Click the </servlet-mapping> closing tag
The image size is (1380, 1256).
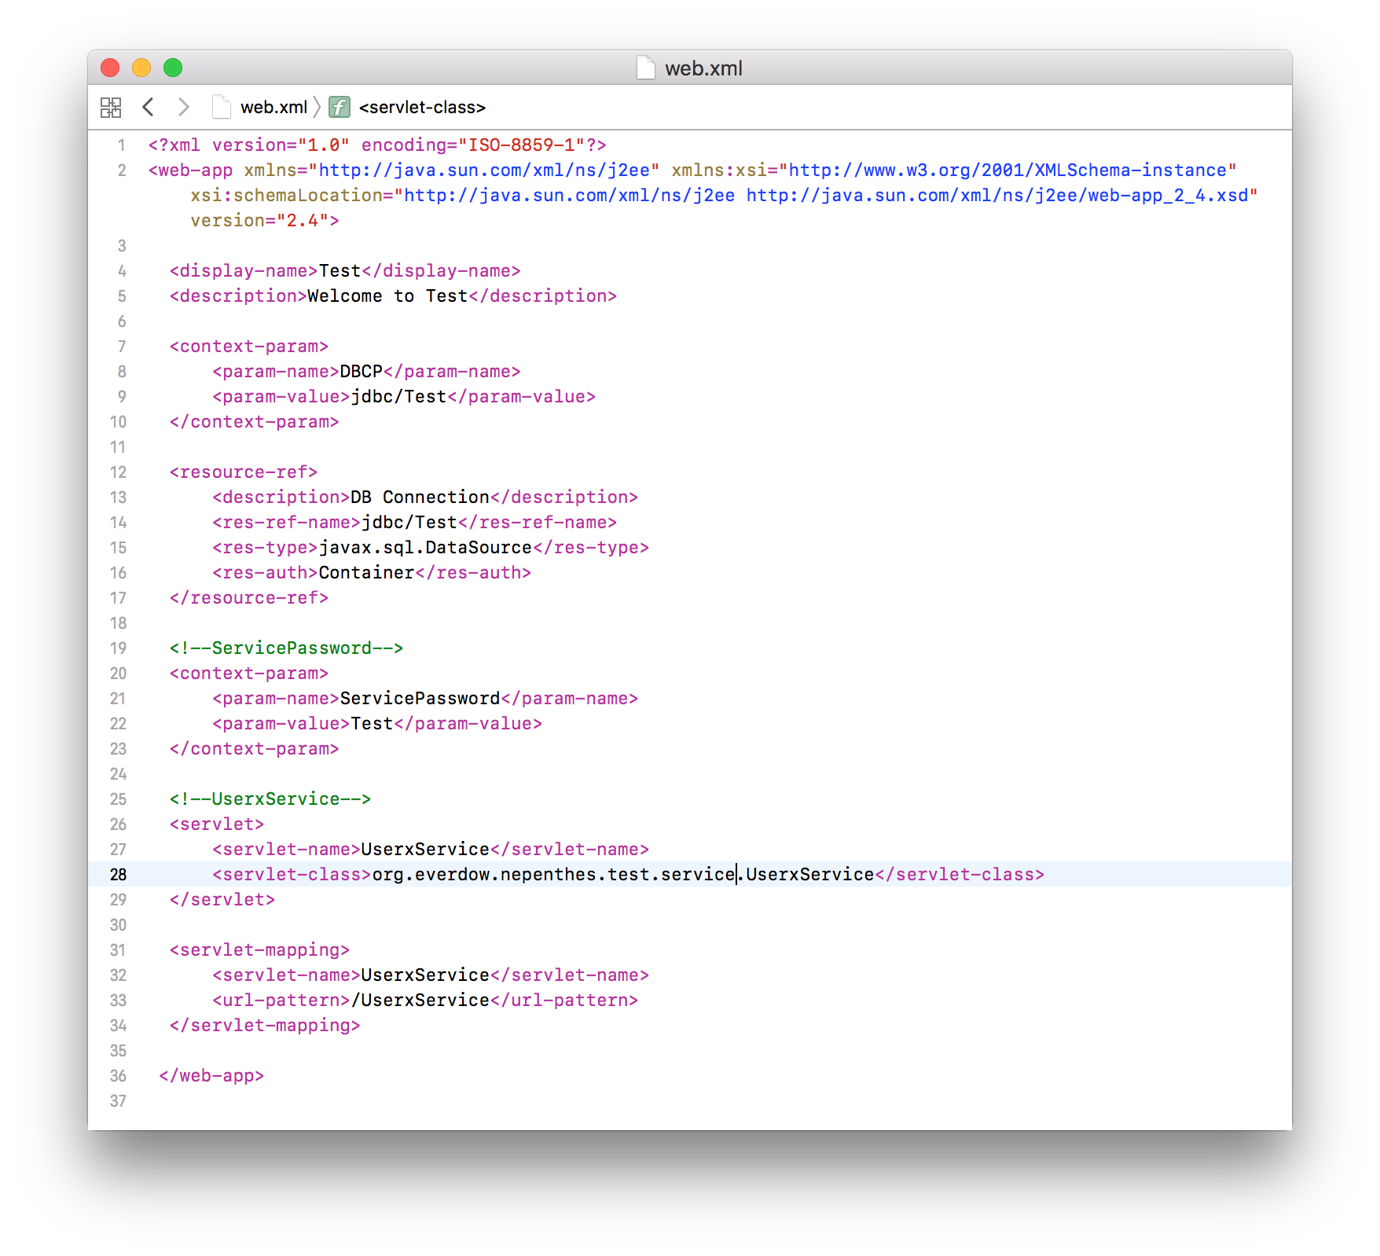coord(265,1026)
